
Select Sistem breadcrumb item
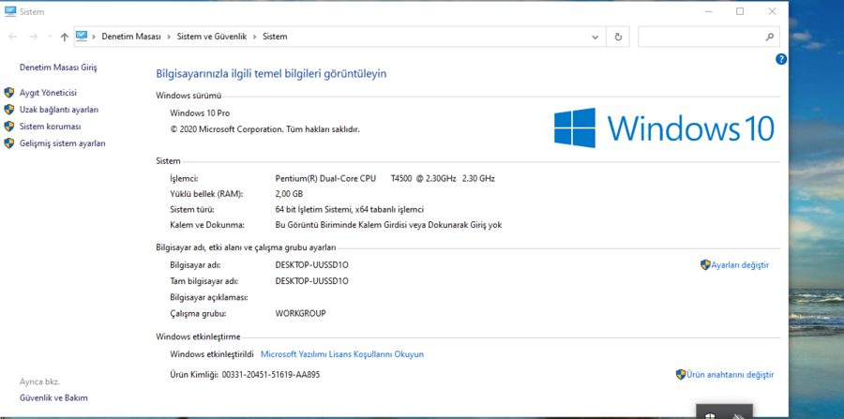tap(275, 37)
